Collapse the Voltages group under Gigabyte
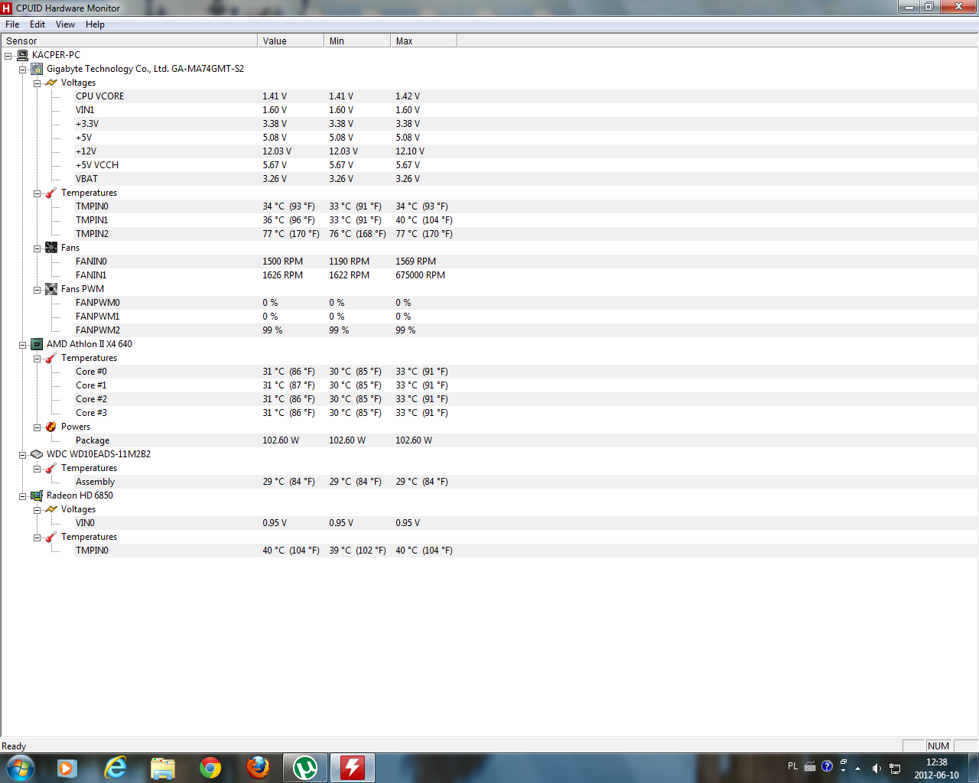 (37, 83)
